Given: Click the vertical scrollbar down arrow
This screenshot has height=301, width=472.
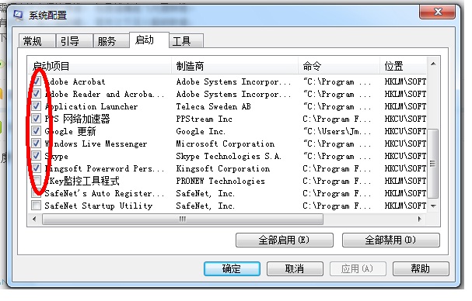Looking at the screenshot, I should tap(433, 206).
